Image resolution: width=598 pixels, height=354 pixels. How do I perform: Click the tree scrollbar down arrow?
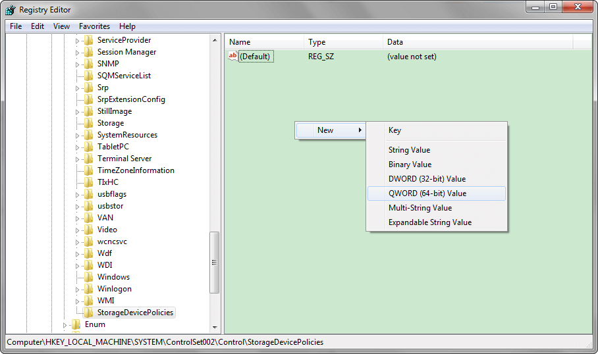tap(215, 327)
